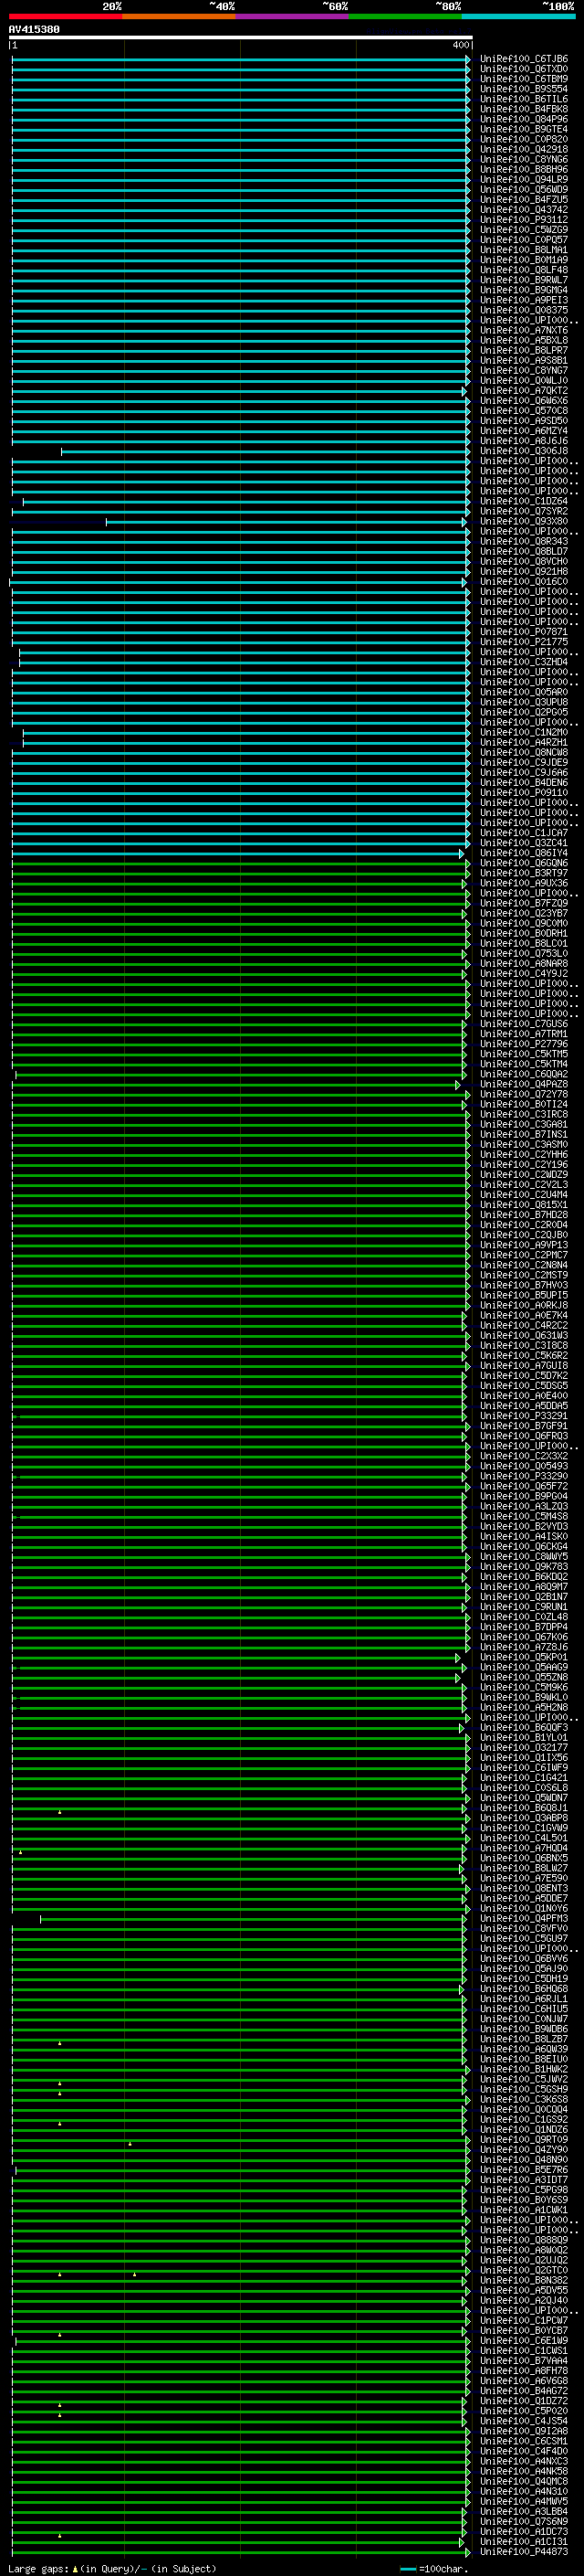Select the UniRef100_Q7S6N9 label
This screenshot has width=584, height=2576.
524,2521
